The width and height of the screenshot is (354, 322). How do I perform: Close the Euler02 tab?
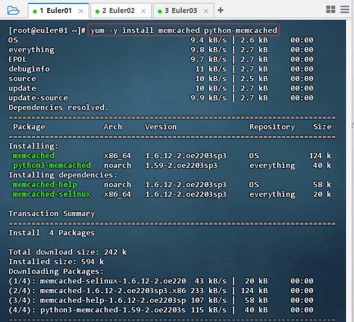pyautogui.click(x=143, y=11)
